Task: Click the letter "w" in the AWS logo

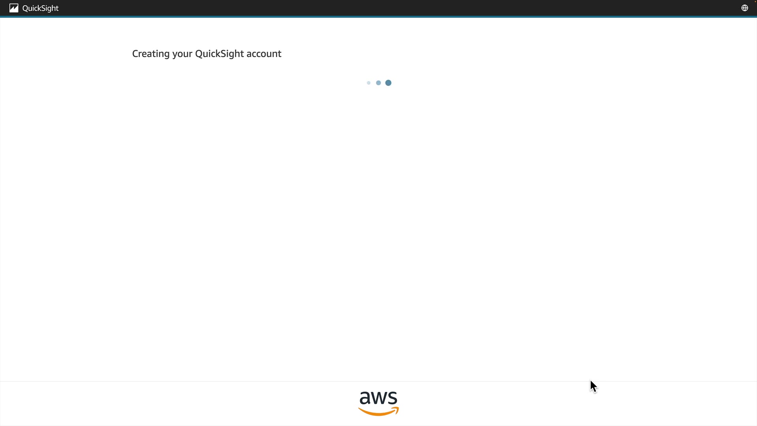Action: (379, 398)
